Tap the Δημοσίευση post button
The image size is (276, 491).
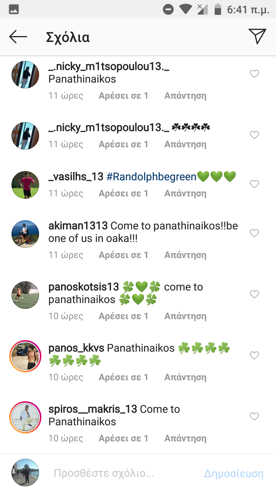(234, 473)
